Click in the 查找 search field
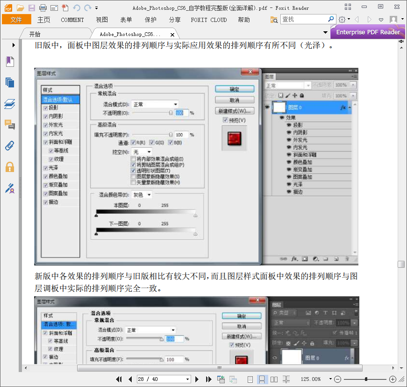Image resolution: width=407 pixels, height=387 pixels. click(304, 20)
